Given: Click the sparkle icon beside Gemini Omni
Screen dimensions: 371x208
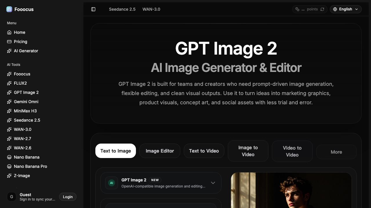Looking at the screenshot, I should click(9, 102).
